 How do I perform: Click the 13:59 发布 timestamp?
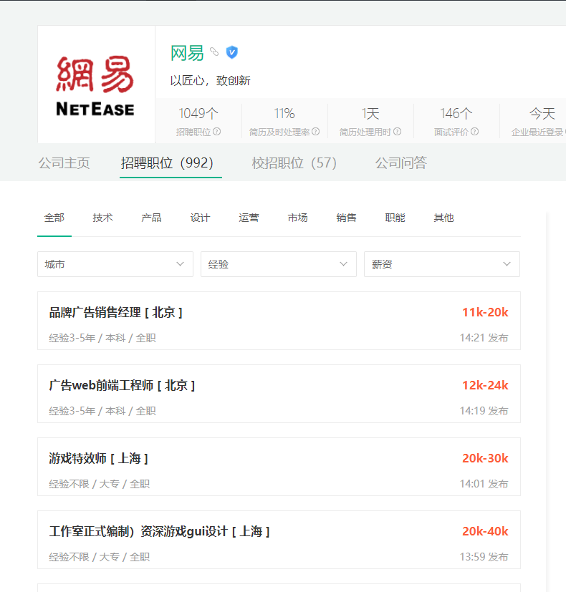484,557
